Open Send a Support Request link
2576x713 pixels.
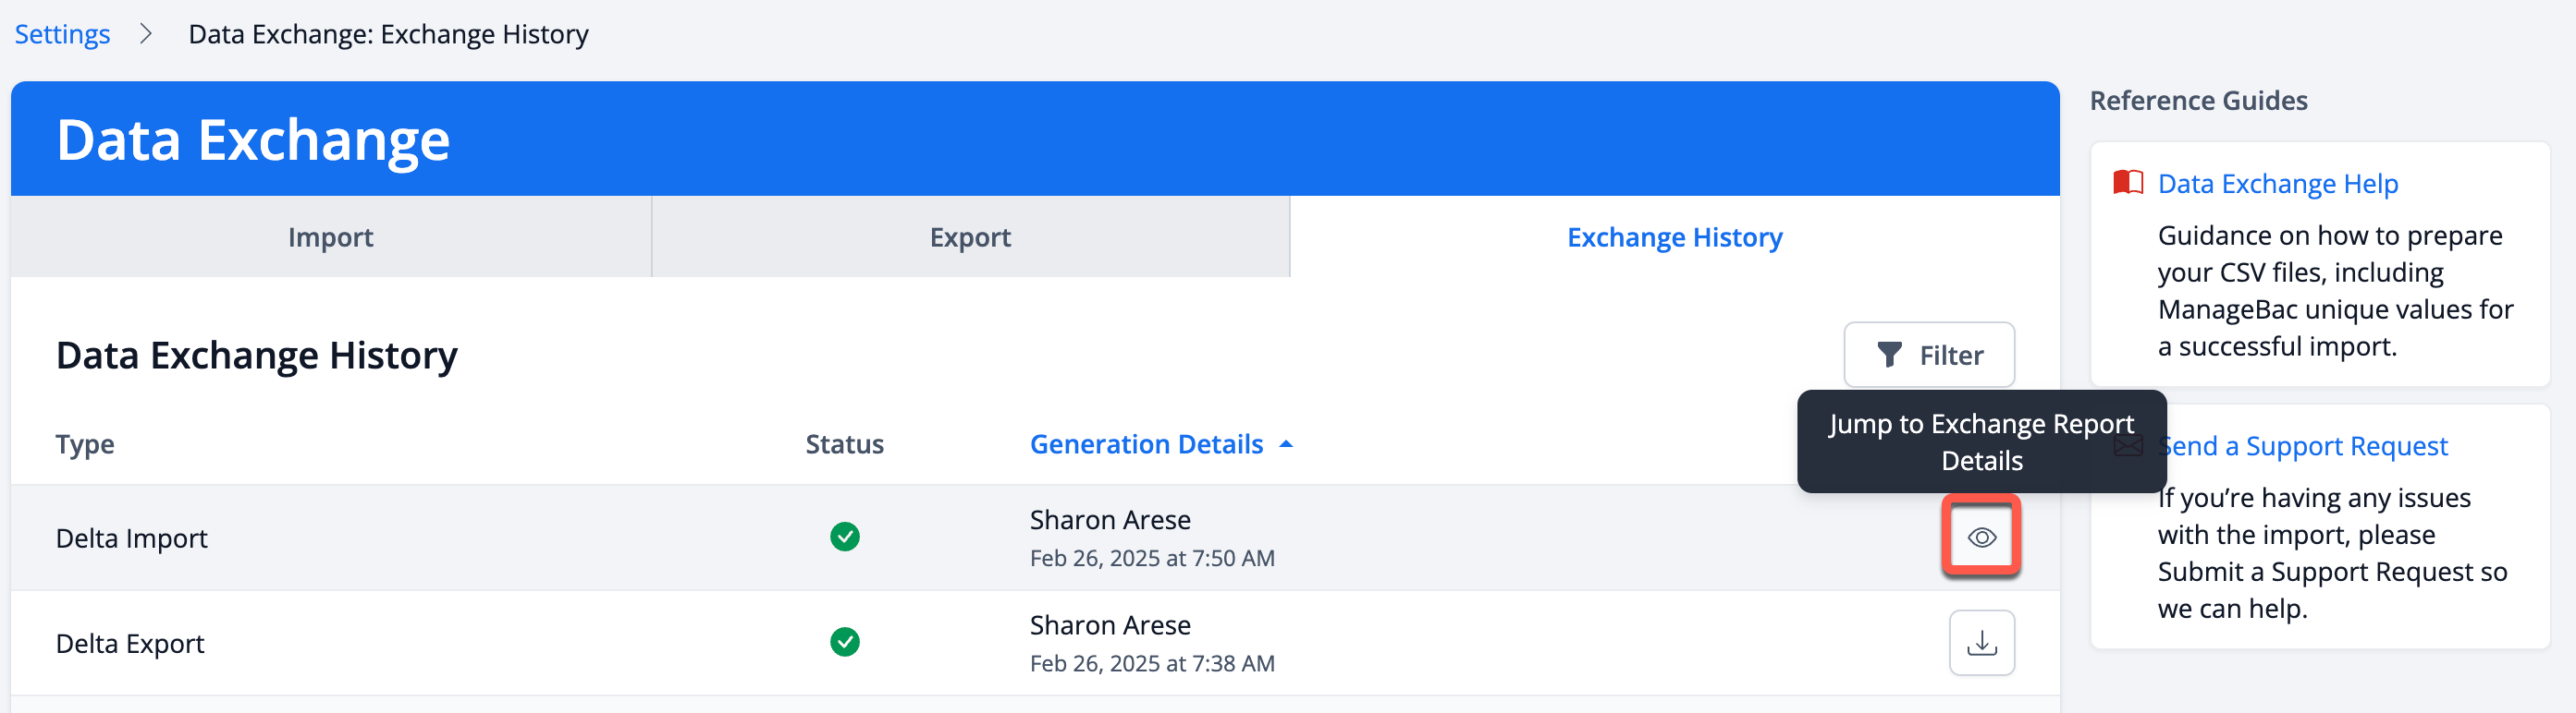coord(2302,446)
